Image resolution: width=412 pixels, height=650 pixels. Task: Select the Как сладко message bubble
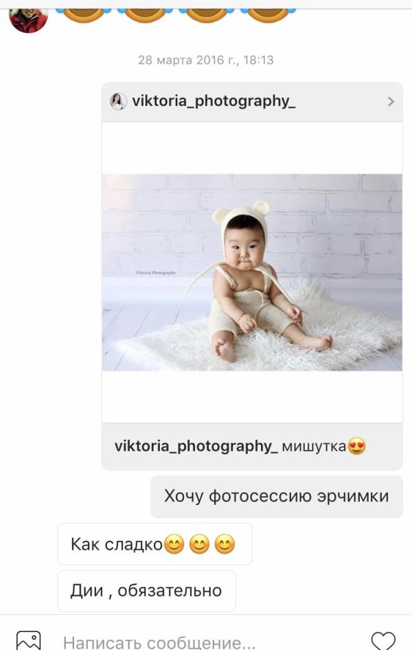coord(155,544)
